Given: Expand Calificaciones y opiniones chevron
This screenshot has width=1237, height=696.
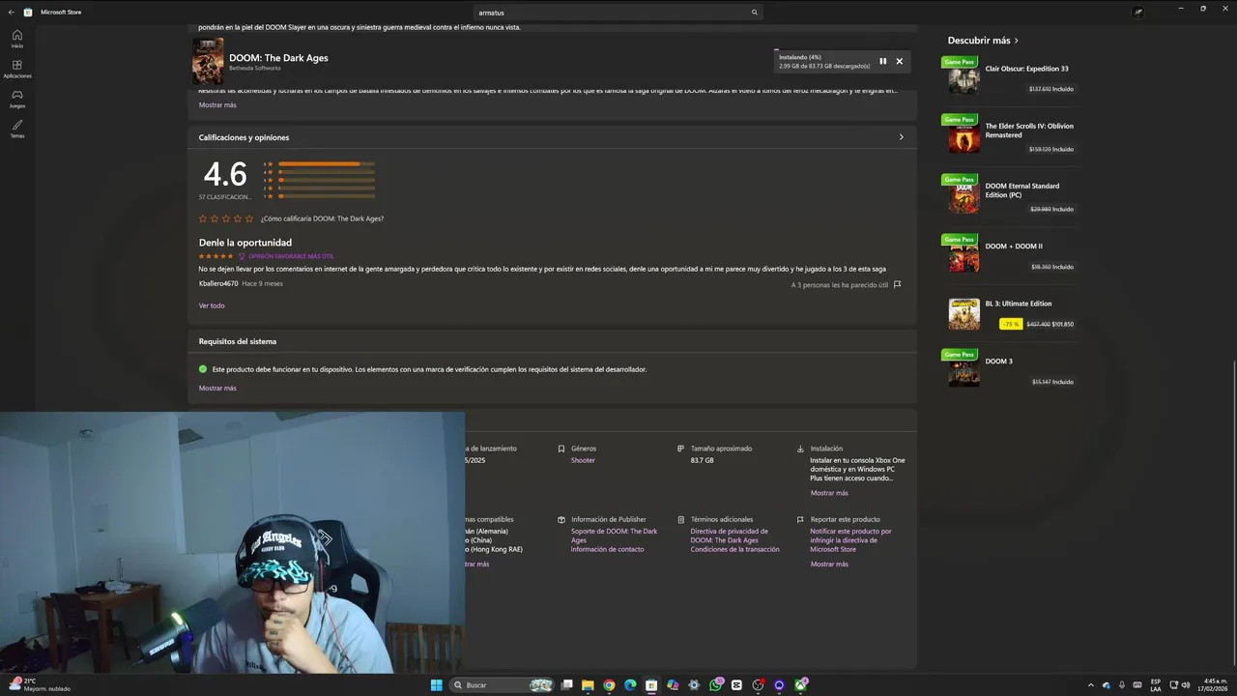Looking at the screenshot, I should [x=902, y=137].
